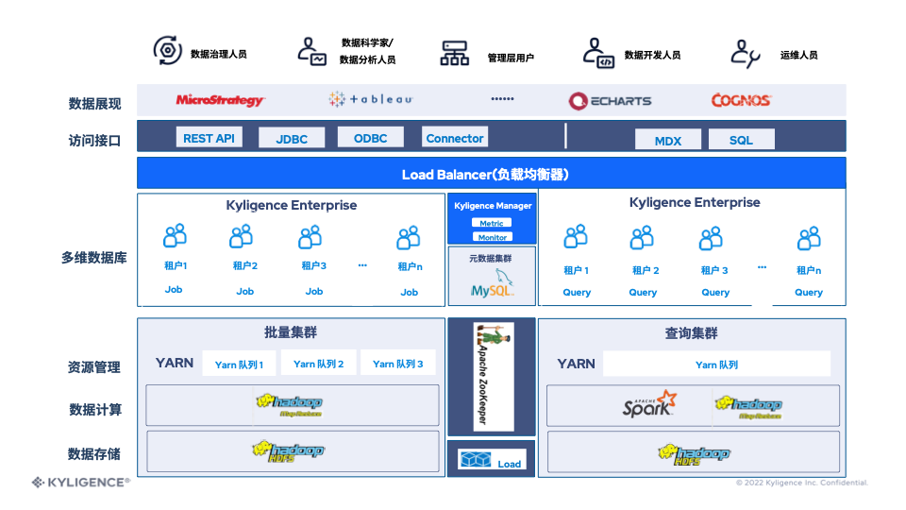This screenshot has width=906, height=510.
Task: Click the REST API box
Action: tap(209, 138)
